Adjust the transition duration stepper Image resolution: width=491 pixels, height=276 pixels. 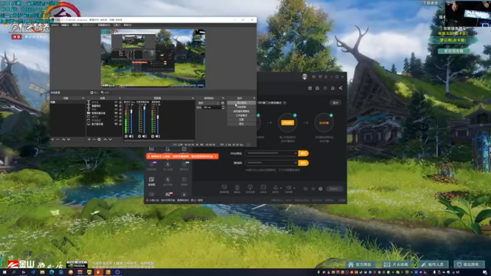[223, 107]
